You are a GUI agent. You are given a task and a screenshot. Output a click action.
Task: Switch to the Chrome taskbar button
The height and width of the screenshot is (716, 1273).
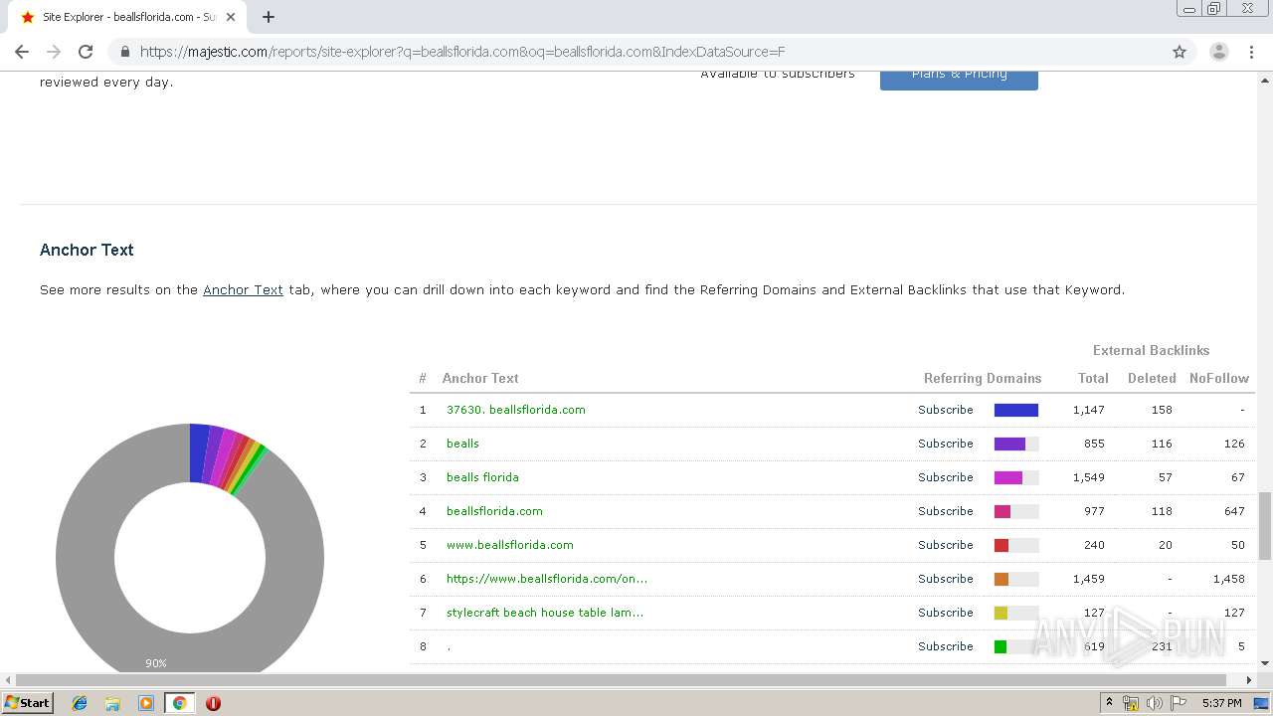click(x=180, y=703)
